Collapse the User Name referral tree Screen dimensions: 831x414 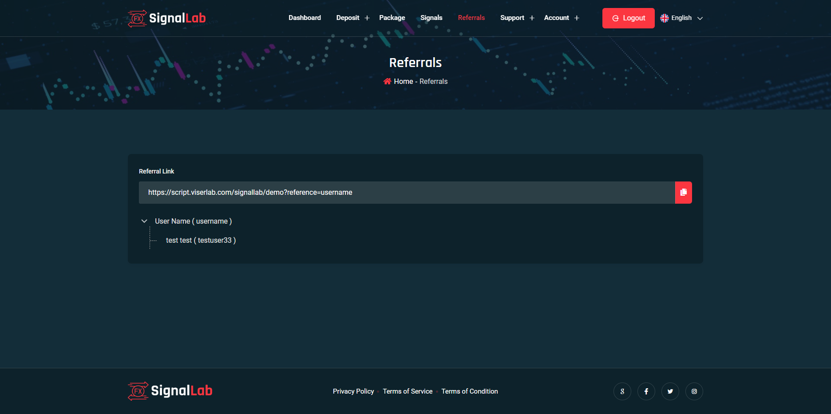point(144,221)
